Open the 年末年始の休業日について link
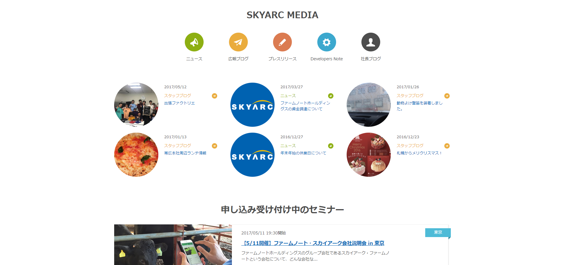Screen dimensions: 565x265 click(x=303, y=153)
